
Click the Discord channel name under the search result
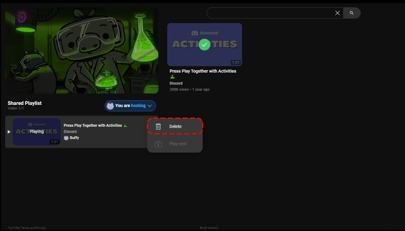click(176, 83)
